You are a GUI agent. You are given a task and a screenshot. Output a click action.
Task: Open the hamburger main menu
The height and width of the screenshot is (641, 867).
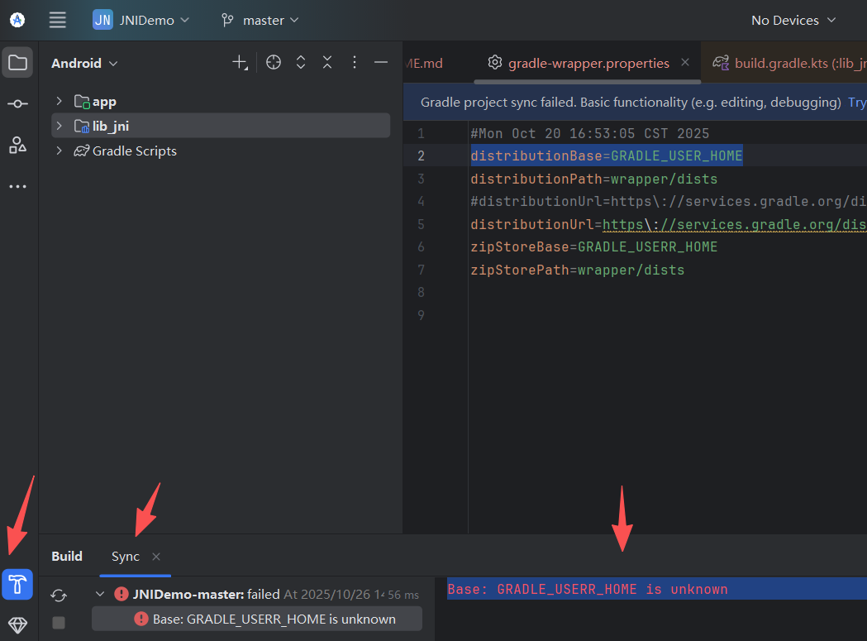click(58, 20)
